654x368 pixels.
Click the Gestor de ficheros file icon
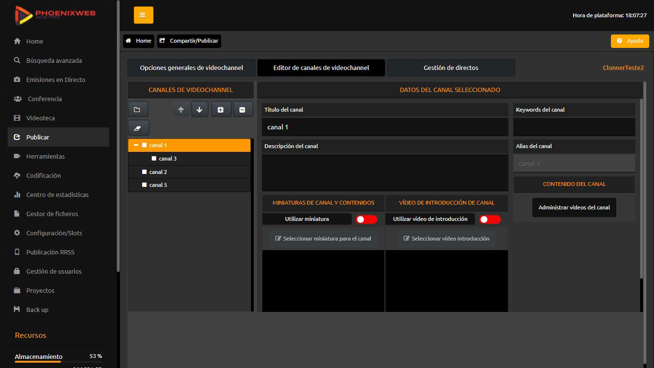(x=17, y=214)
